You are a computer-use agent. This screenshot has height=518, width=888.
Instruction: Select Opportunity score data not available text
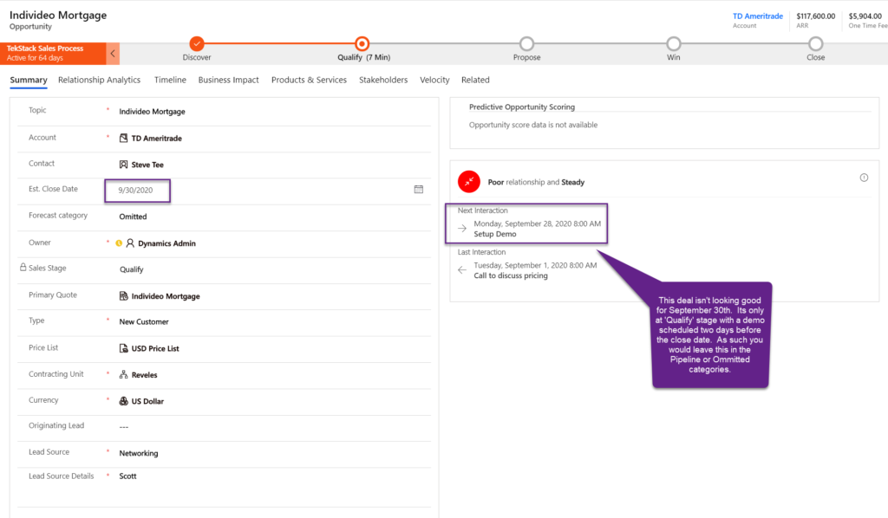533,125
